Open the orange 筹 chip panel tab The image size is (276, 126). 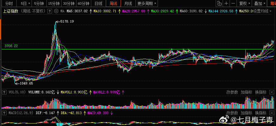pyautogui.click(x=272, y=3)
